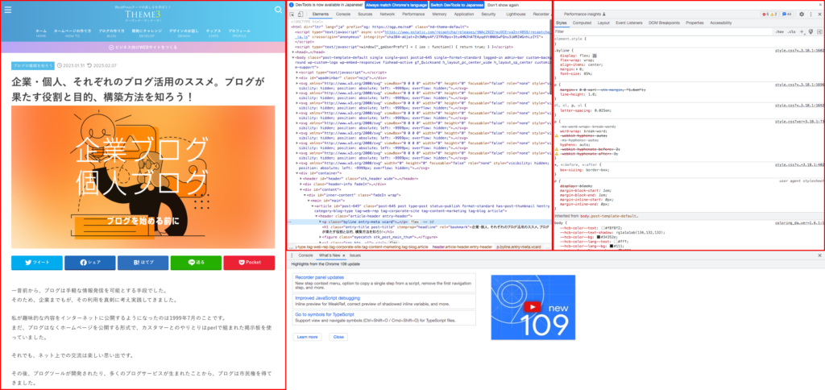Click the YouTube play icon on 109 thumbnail
Viewport: 825px width, 390px height.
(533, 307)
